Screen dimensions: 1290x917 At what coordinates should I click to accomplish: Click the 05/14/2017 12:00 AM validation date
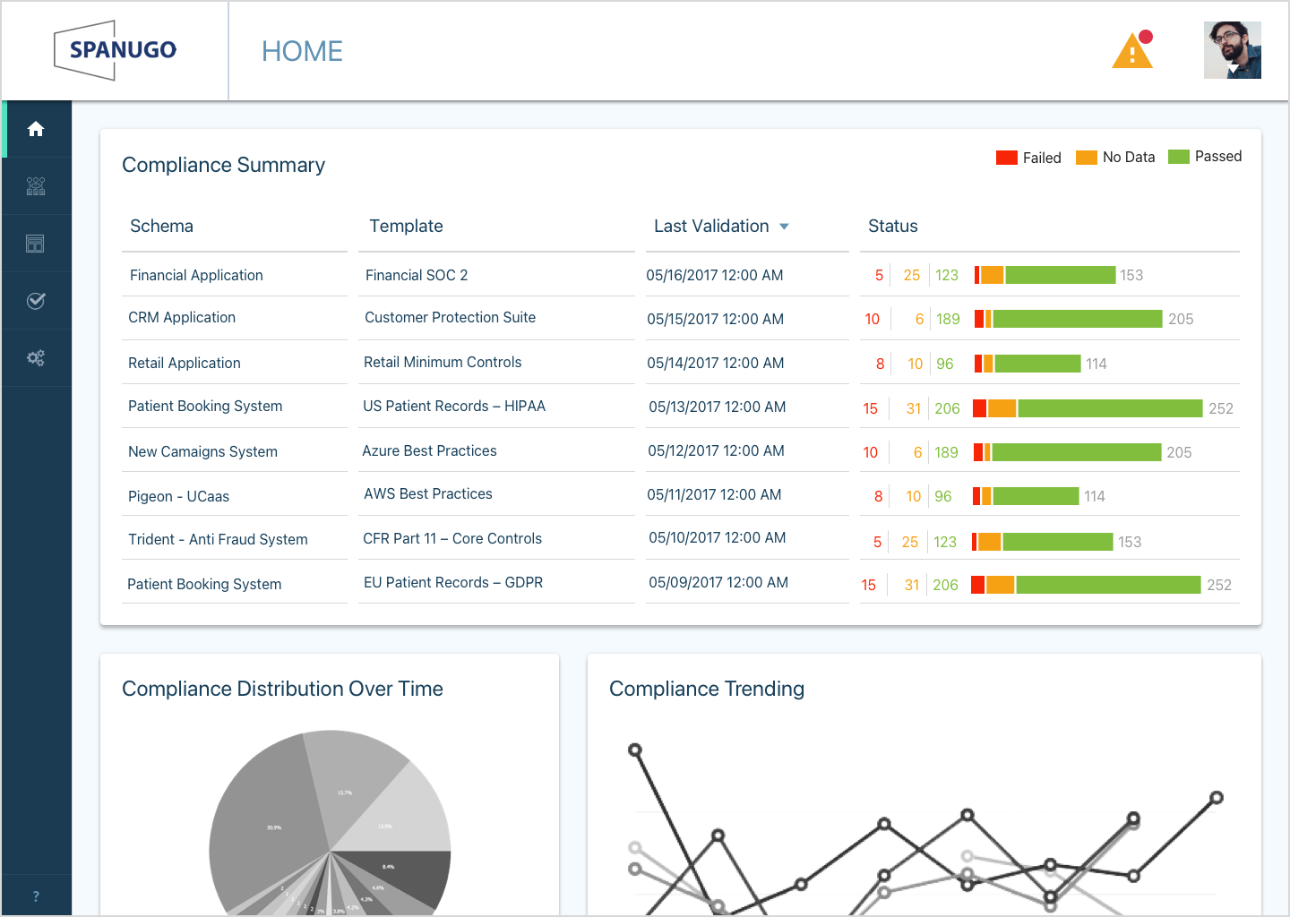(716, 363)
